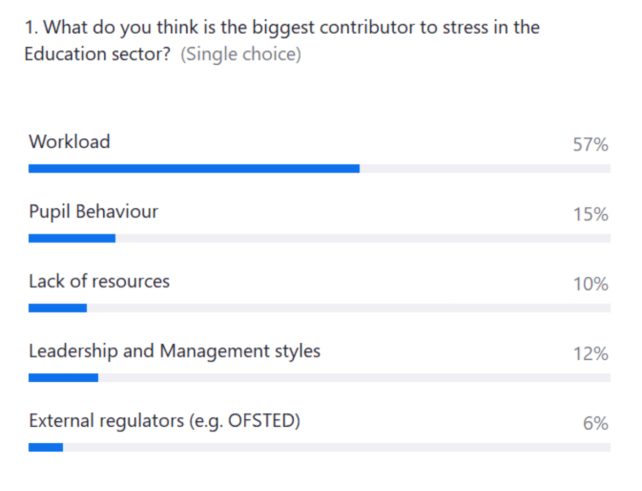Click the blue filled part of Workload bar
Image resolution: width=642 pixels, height=491 pixels.
tap(194, 169)
